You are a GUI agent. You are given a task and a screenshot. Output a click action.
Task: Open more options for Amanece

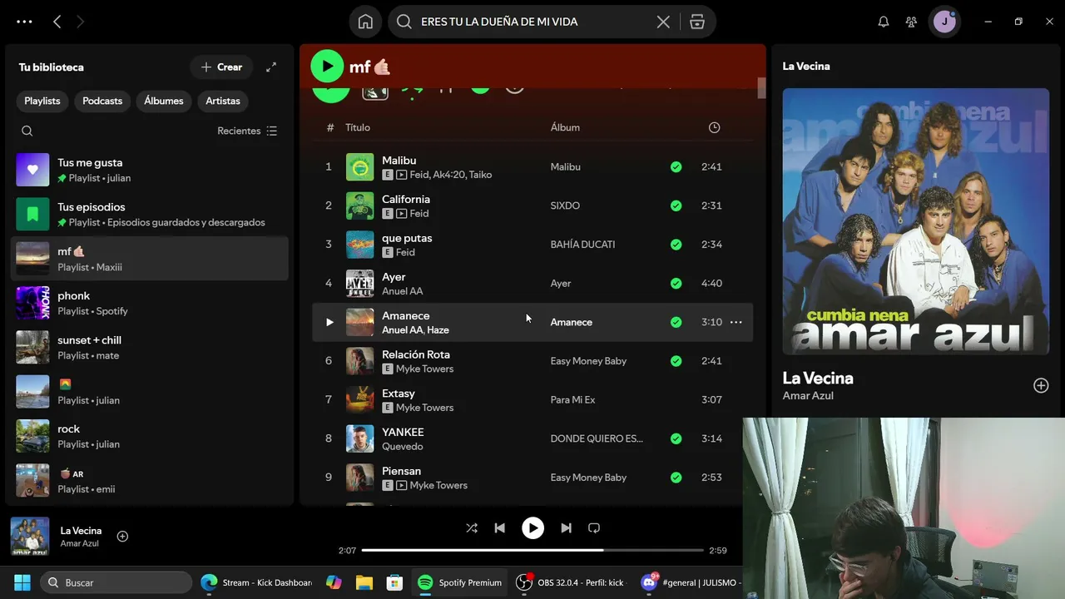[x=736, y=322]
